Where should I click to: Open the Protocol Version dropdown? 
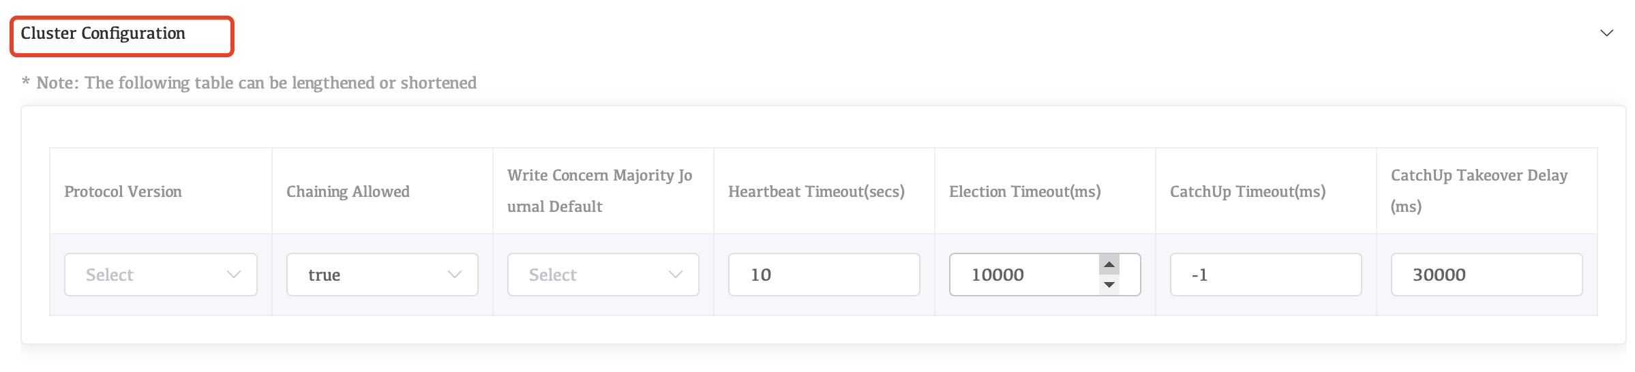[x=160, y=275]
